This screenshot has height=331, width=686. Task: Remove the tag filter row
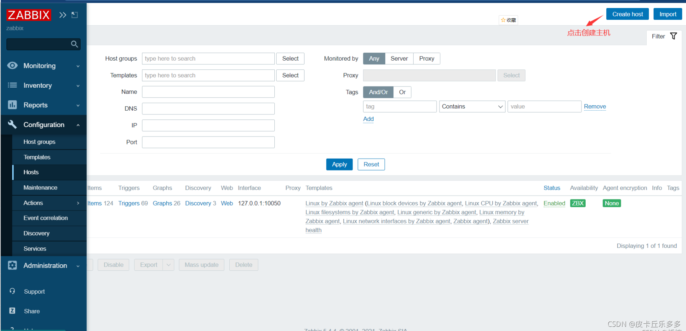[x=595, y=106]
